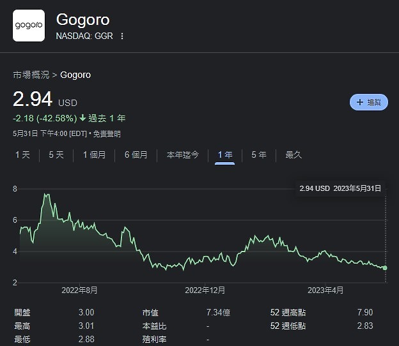This screenshot has height=346, width=399.
Task: Select the 本年迄今 range tab
Action: coord(183,154)
